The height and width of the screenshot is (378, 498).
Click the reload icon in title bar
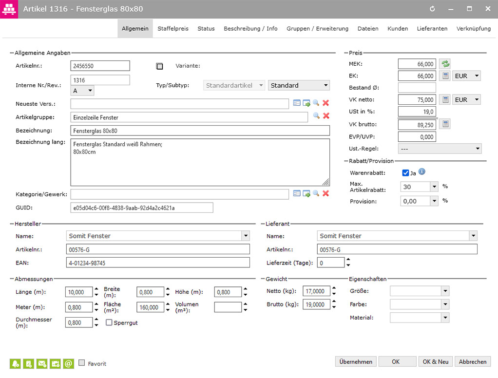432,9
